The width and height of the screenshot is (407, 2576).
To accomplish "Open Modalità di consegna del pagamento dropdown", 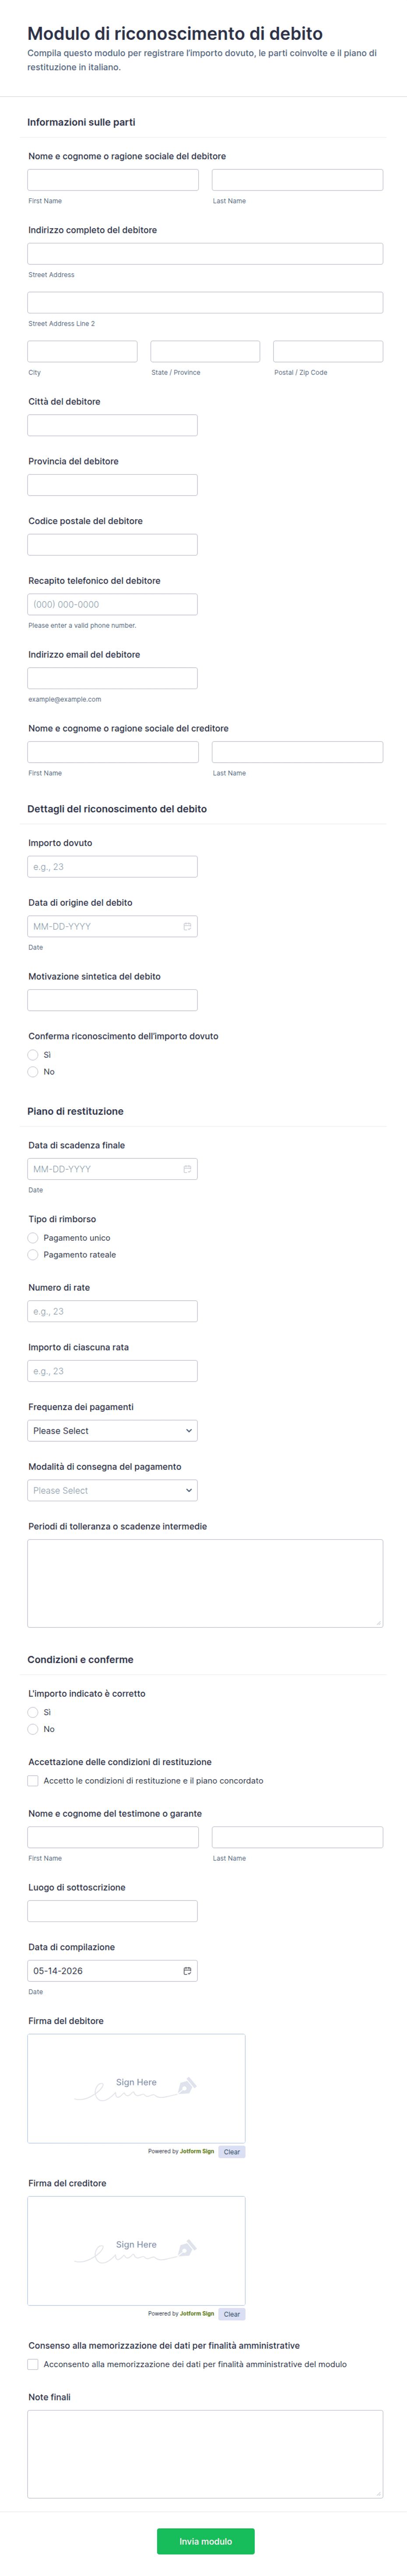I will (x=112, y=1490).
